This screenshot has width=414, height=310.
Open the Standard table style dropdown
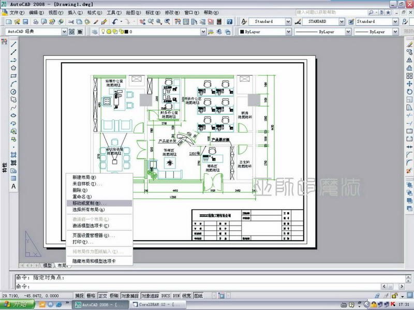coord(395,22)
